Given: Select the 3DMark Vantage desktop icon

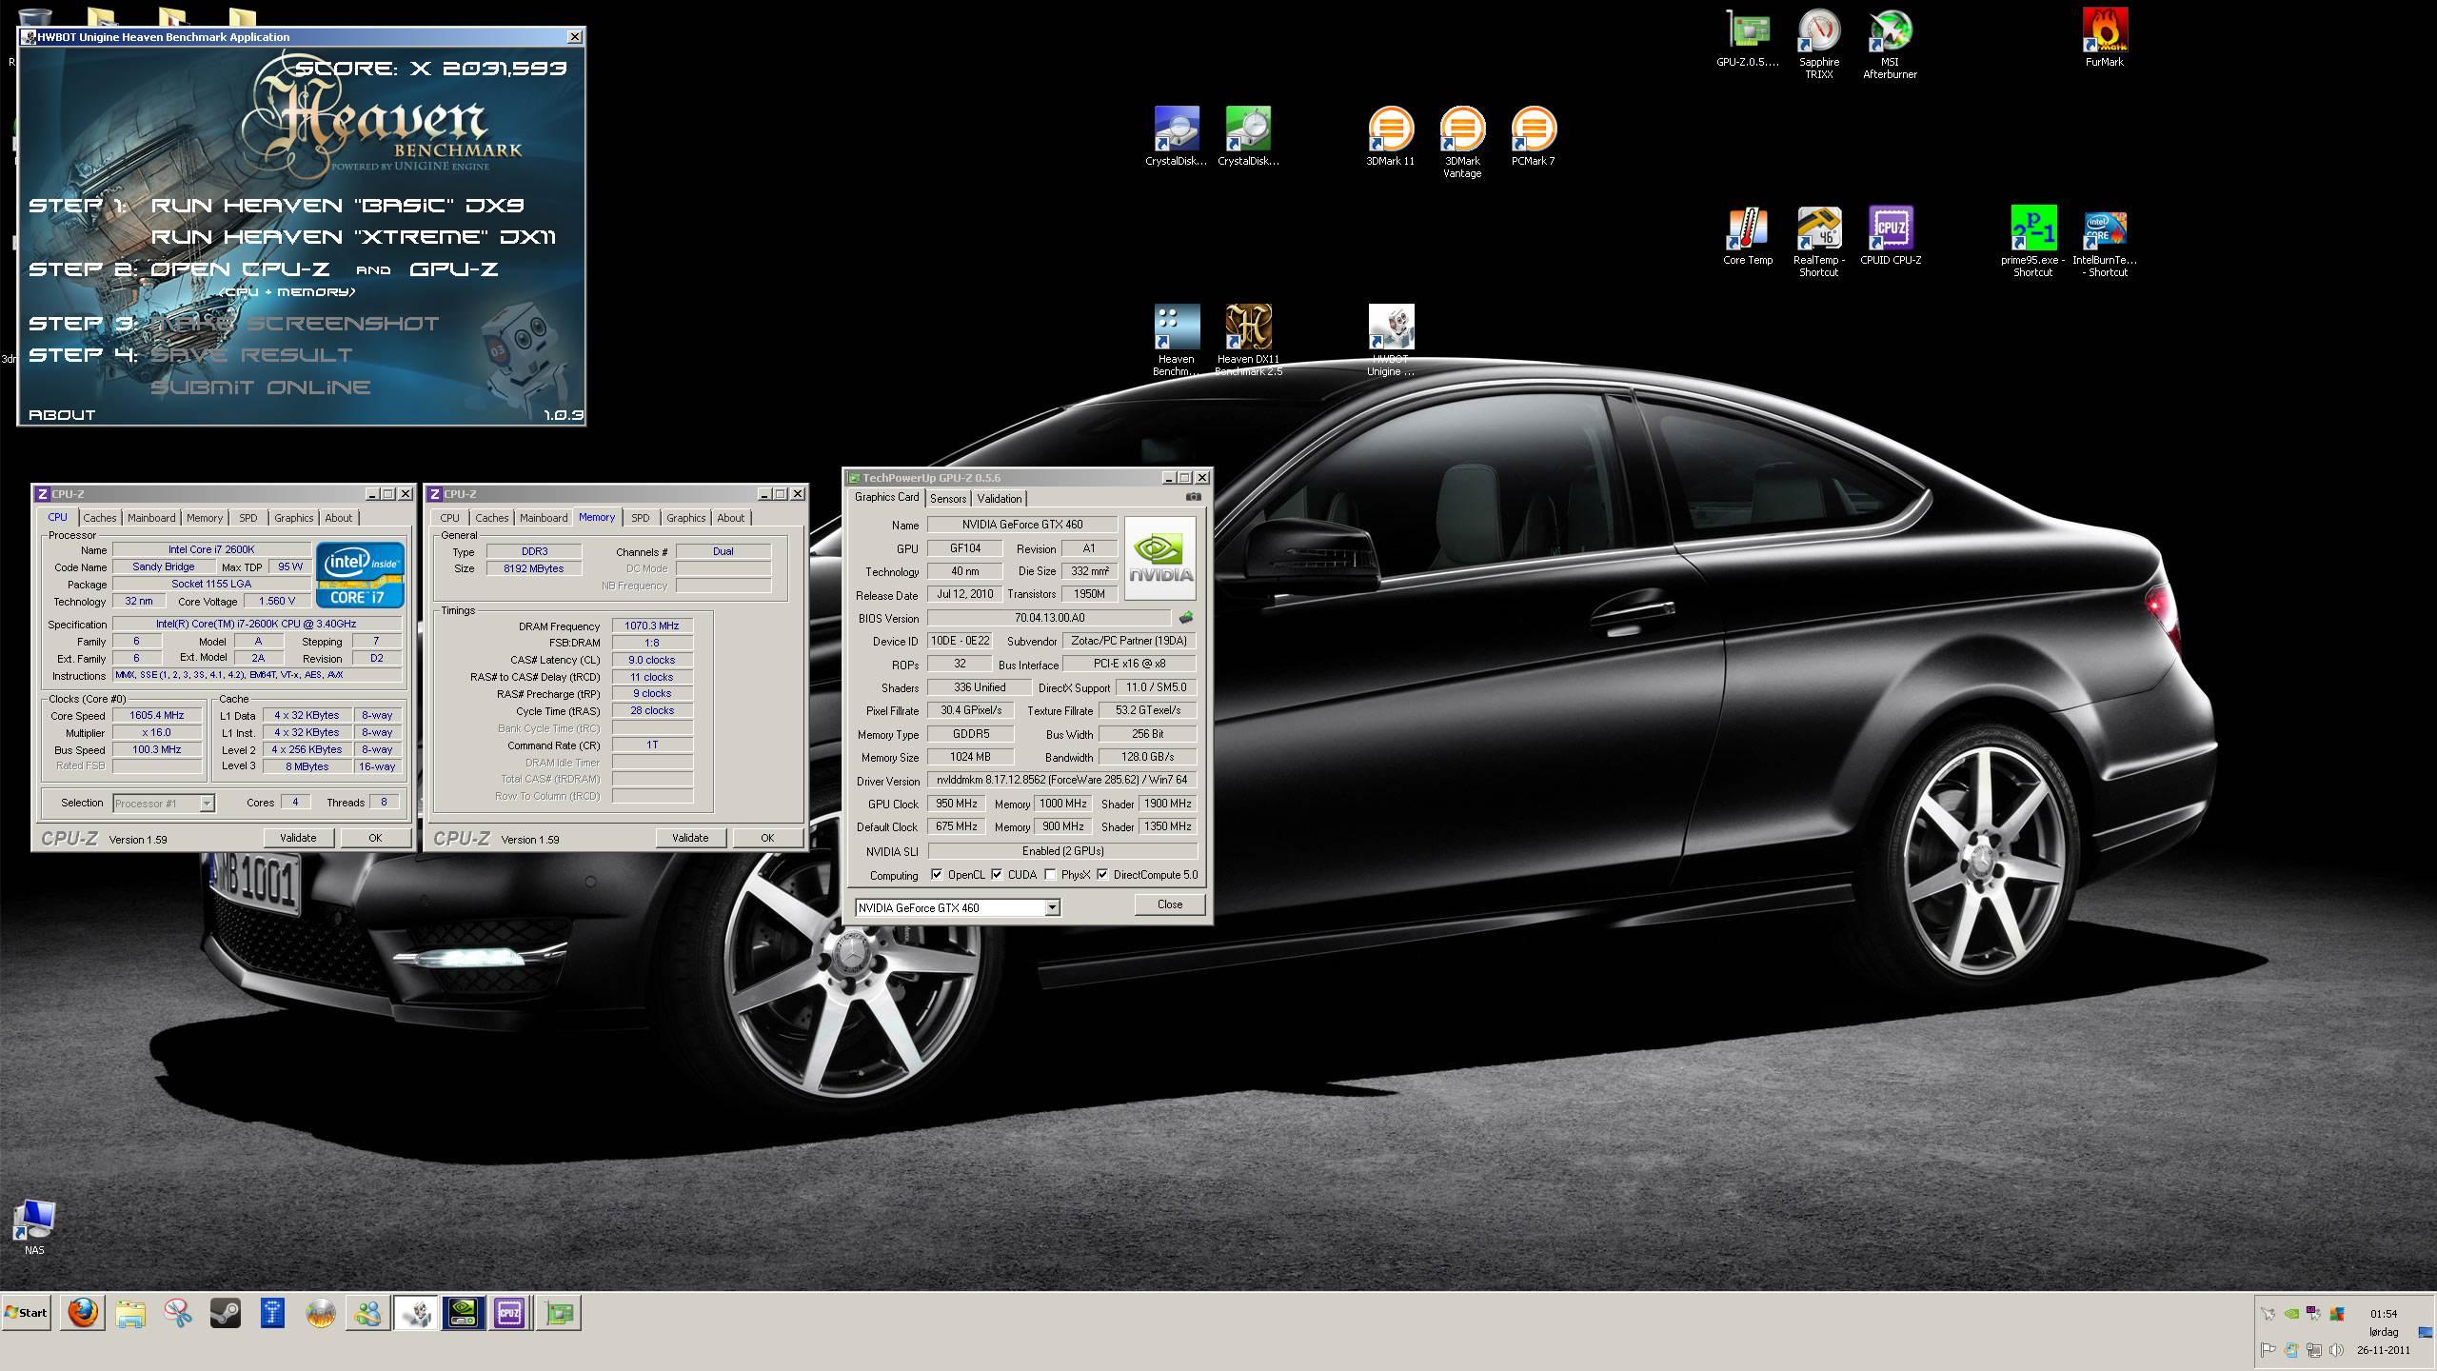Looking at the screenshot, I should 1461,143.
